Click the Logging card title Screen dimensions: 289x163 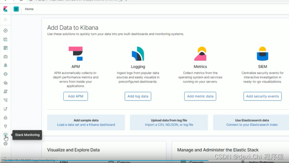click(138, 67)
